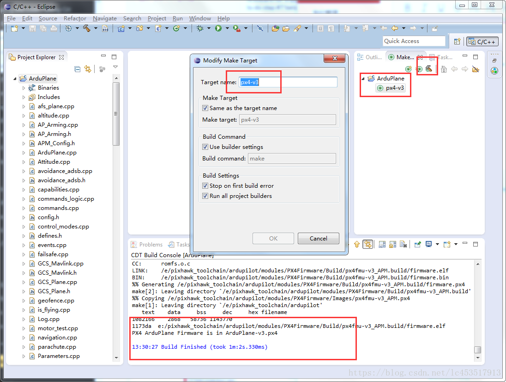506x382 pixels.
Task: Click the greyed-out OK button in the dialog
Action: [x=273, y=239]
